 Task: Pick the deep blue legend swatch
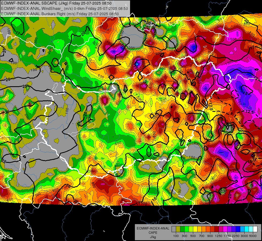(x=238, y=229)
